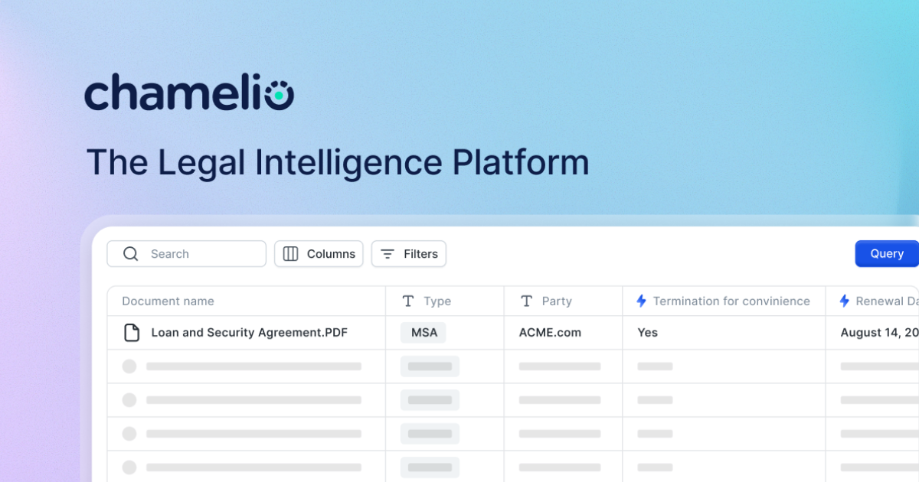Select the Party column header
Viewport: 919px width, 482px height.
click(555, 301)
